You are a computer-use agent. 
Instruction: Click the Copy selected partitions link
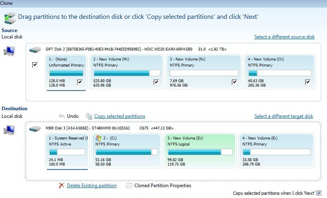tap(120, 116)
